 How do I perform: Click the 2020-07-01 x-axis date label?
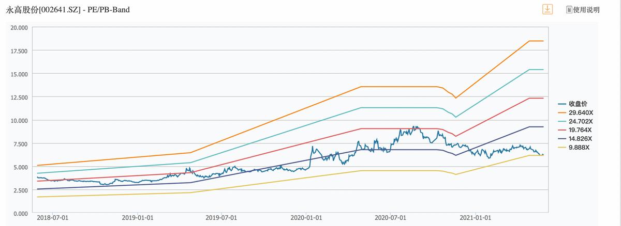(390, 218)
